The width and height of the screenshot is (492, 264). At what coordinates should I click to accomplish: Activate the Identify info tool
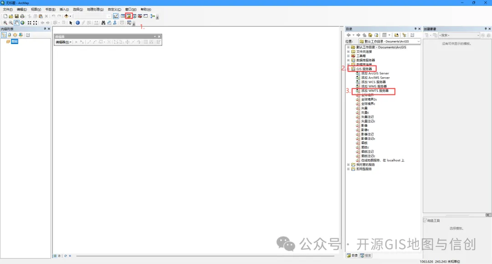[x=77, y=23]
